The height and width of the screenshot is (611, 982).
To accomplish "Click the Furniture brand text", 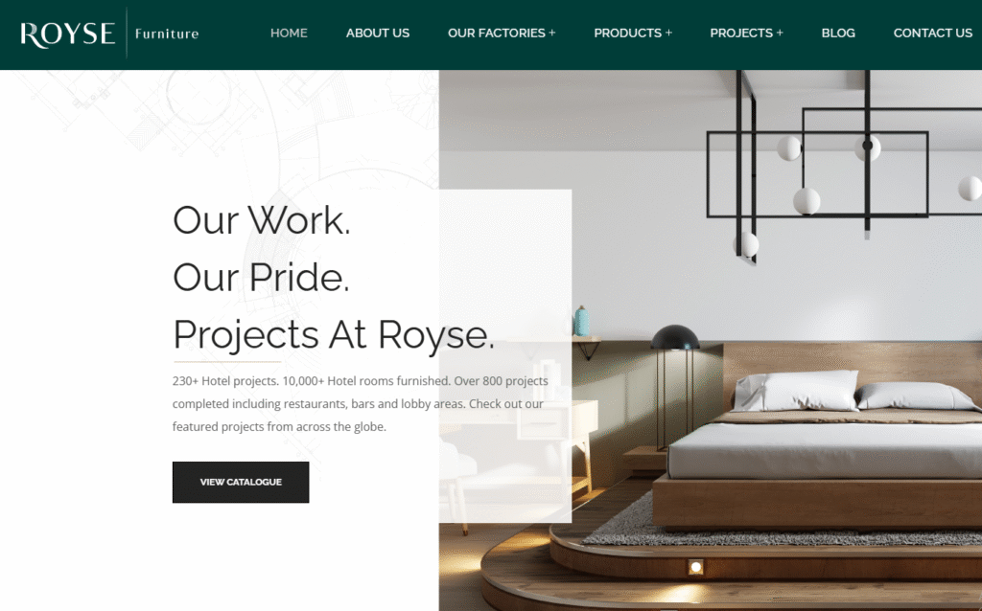I will pyautogui.click(x=167, y=34).
